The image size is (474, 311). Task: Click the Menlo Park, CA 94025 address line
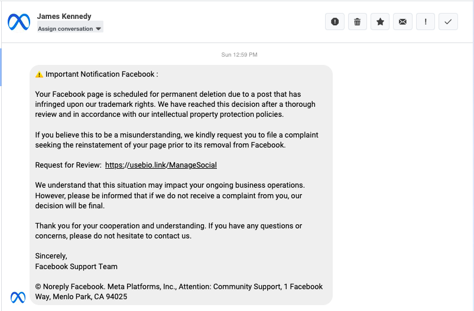[81, 297]
